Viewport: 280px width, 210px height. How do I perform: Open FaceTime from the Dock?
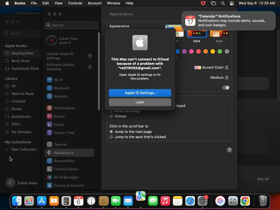(116, 201)
